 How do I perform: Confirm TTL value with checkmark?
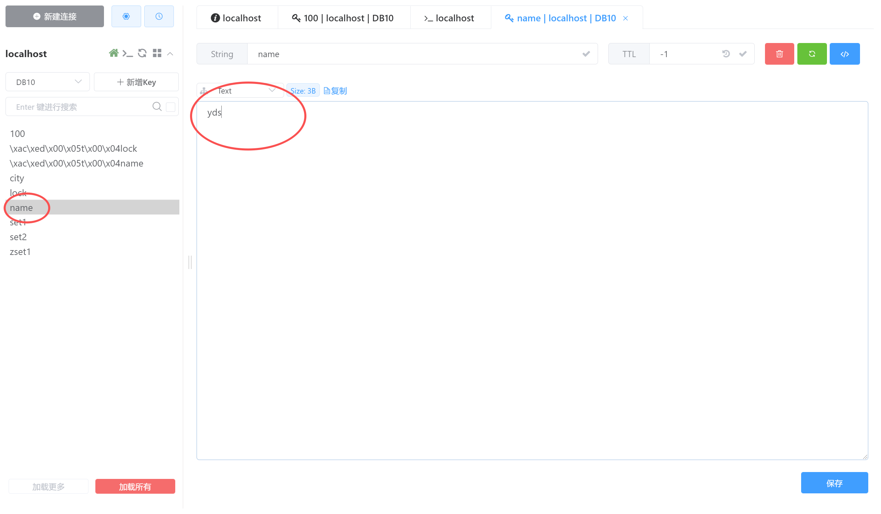744,54
